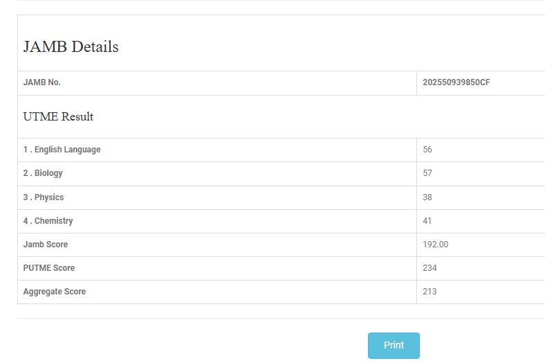The width and height of the screenshot is (545, 363).
Task: Click the divider line above Print button
Action: [x=277, y=319]
